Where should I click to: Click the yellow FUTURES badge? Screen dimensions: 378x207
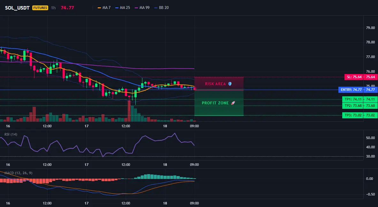[40, 8]
